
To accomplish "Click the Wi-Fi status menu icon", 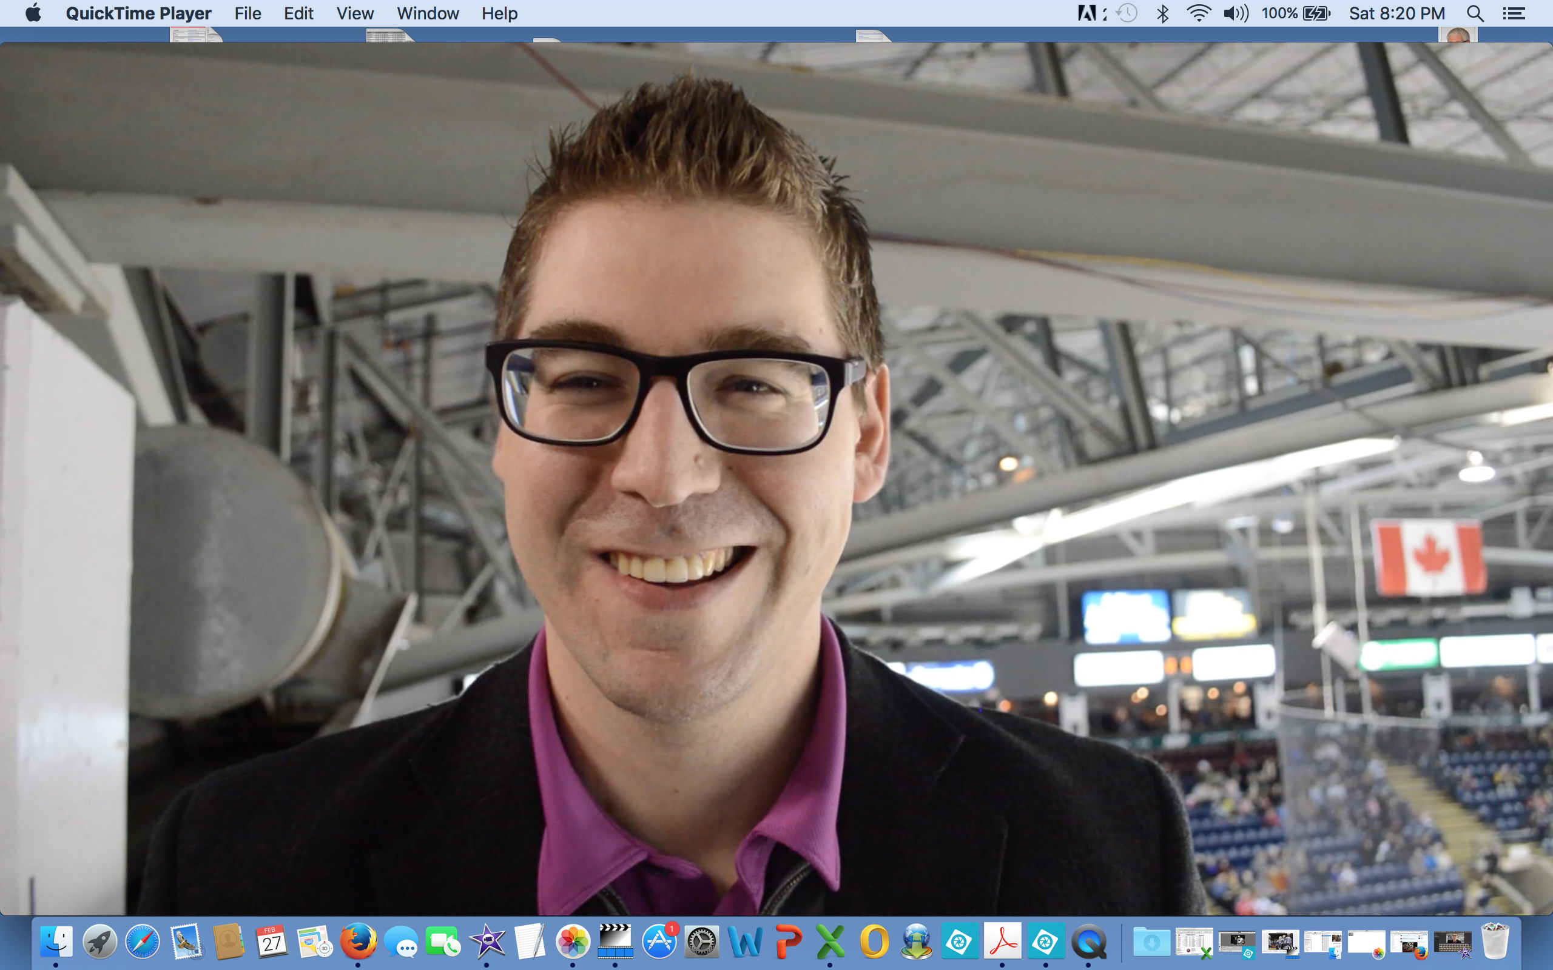I will (1198, 13).
